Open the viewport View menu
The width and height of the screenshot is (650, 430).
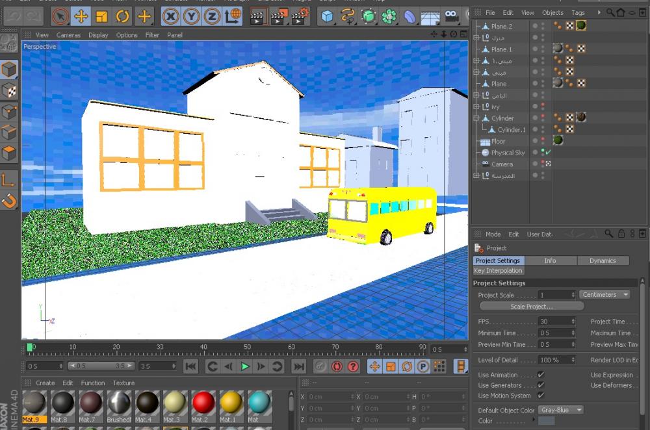pyautogui.click(x=42, y=35)
